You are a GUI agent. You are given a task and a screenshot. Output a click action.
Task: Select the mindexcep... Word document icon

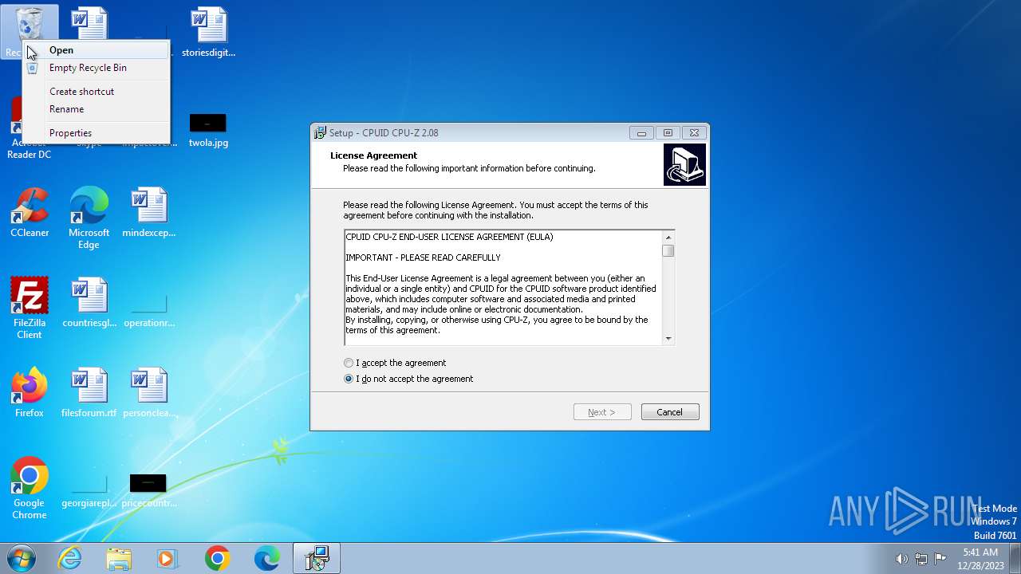tap(149, 213)
